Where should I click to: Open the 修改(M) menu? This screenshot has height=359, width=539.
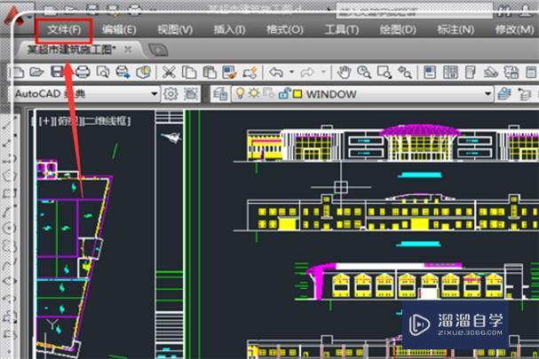click(514, 30)
